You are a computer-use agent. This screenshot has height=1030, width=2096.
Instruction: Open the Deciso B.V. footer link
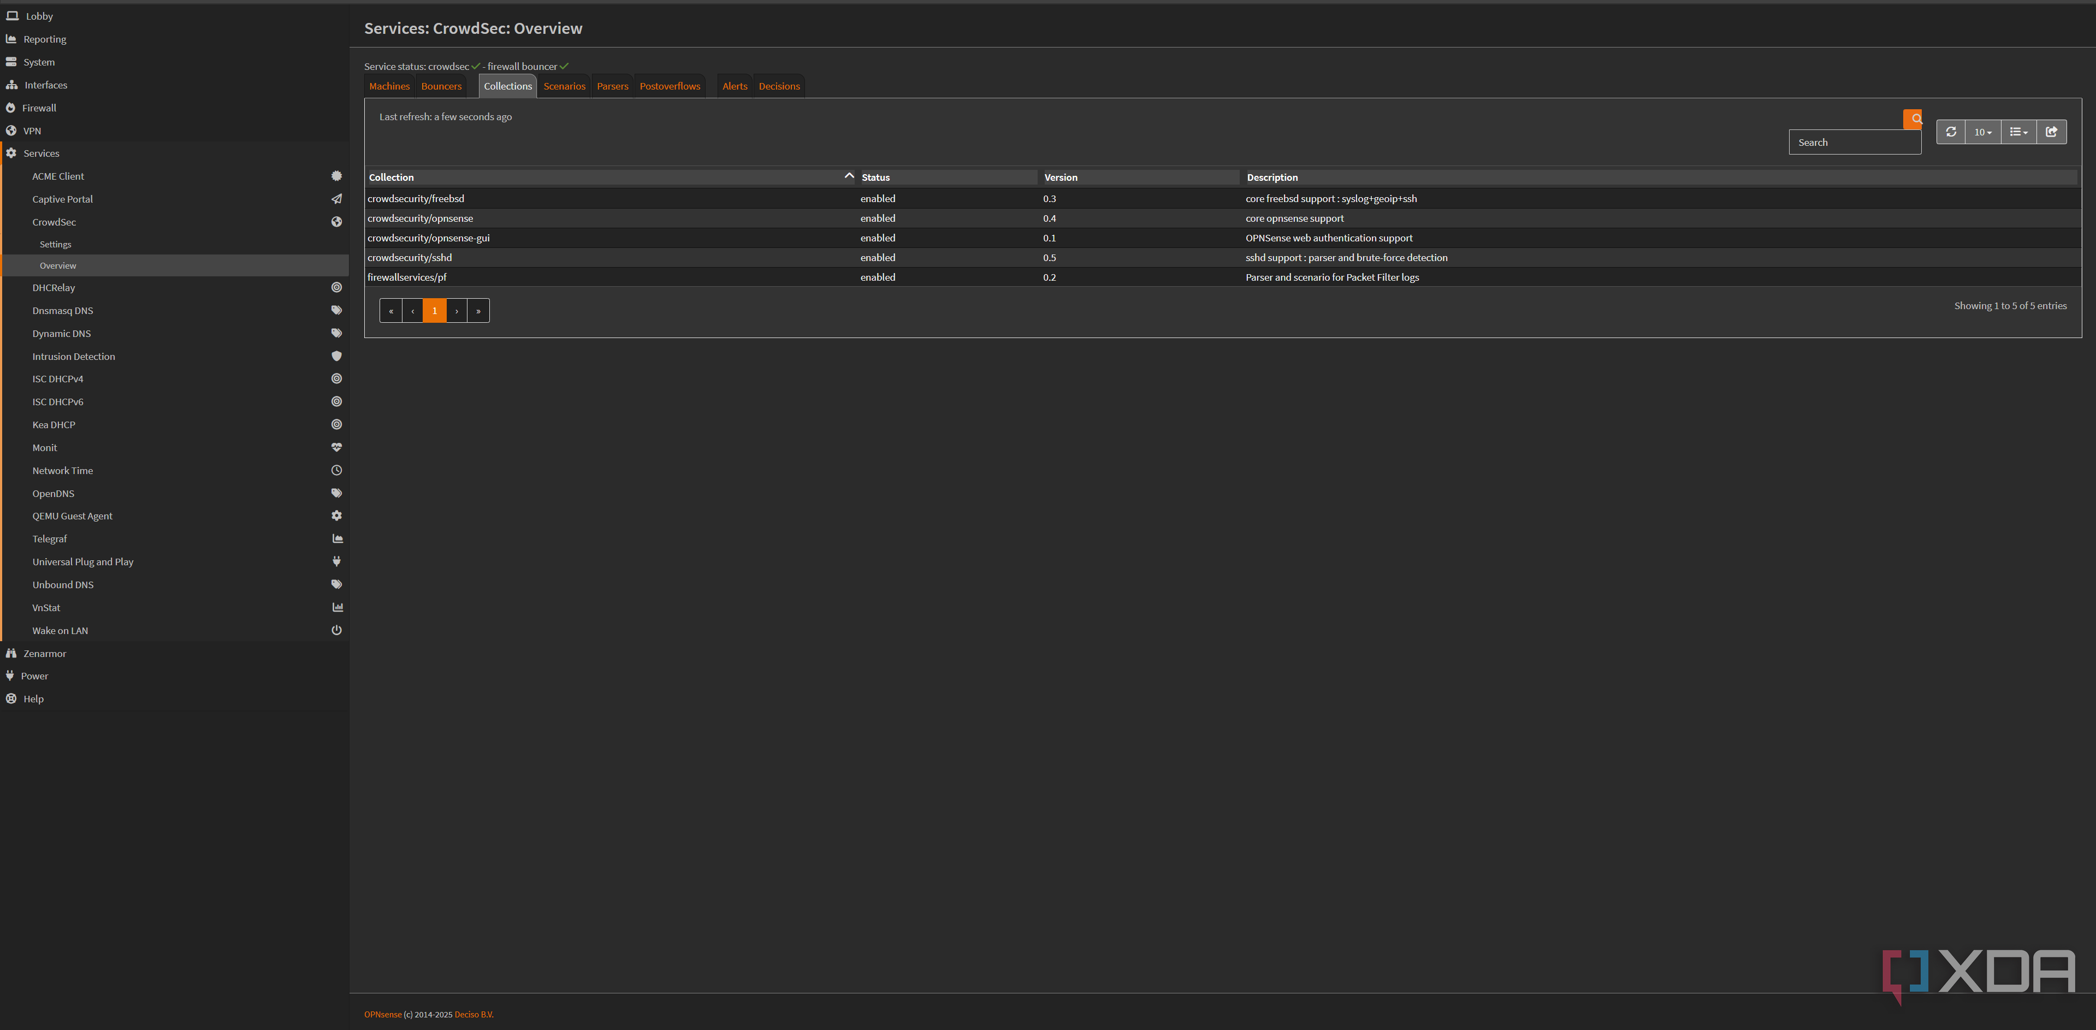(x=473, y=1015)
